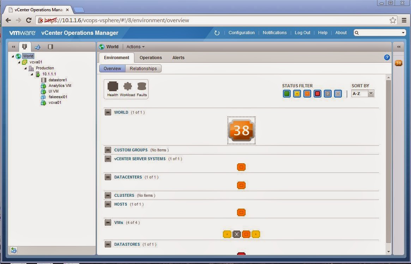Click the bottom-left panel icon in navigation
The image size is (411, 264).
click(14, 250)
